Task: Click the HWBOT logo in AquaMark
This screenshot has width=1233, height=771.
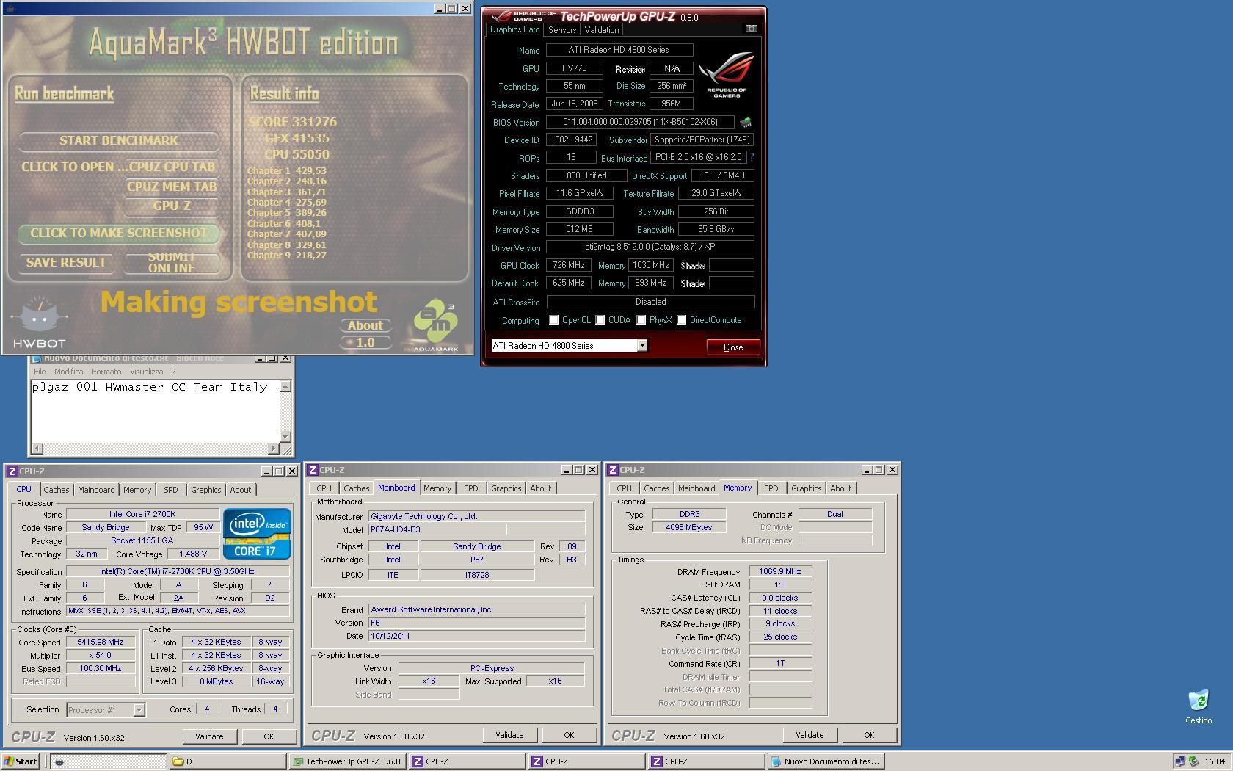Action: 40,322
